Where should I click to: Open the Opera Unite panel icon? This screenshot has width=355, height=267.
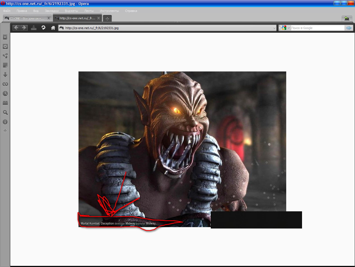point(5,56)
